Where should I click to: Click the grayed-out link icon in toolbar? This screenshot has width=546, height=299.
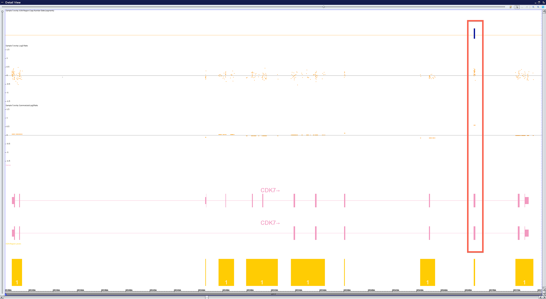click(522, 7)
